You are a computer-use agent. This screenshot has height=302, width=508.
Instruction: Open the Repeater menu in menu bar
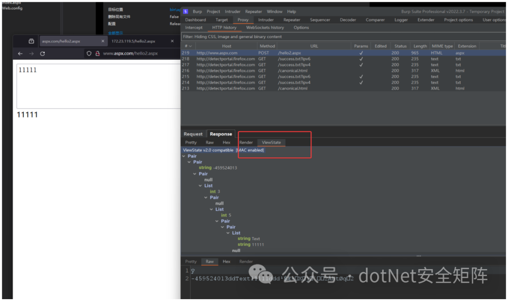(254, 11)
